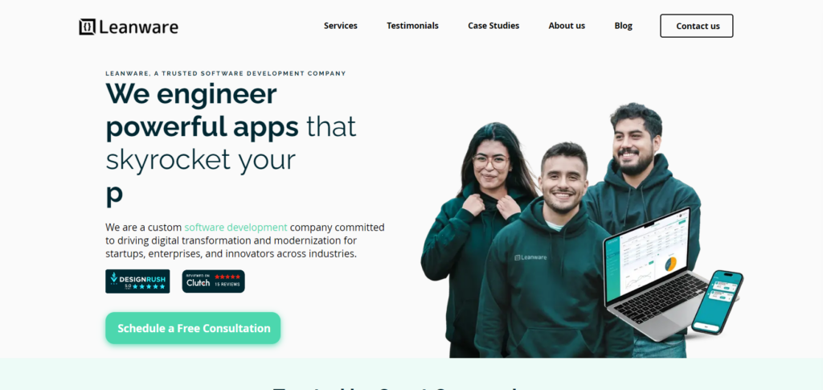Click the DesignRush five blue stars

149,286
